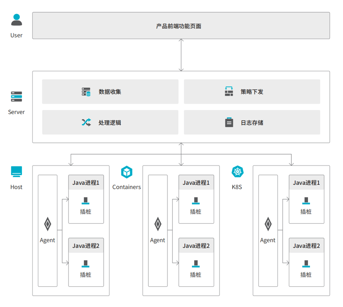Click the Agent diamond icon in Containers box

158,224
